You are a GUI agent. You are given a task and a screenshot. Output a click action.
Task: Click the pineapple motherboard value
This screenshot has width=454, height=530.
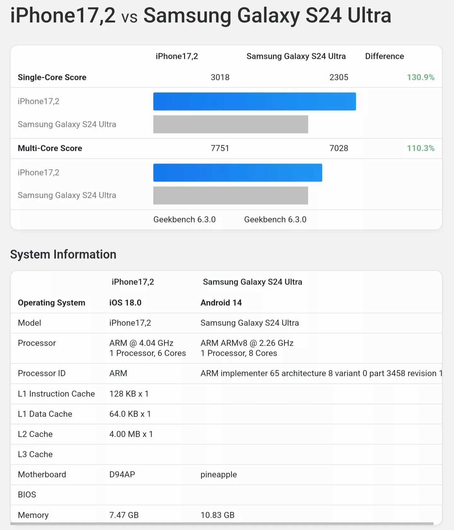(x=218, y=475)
